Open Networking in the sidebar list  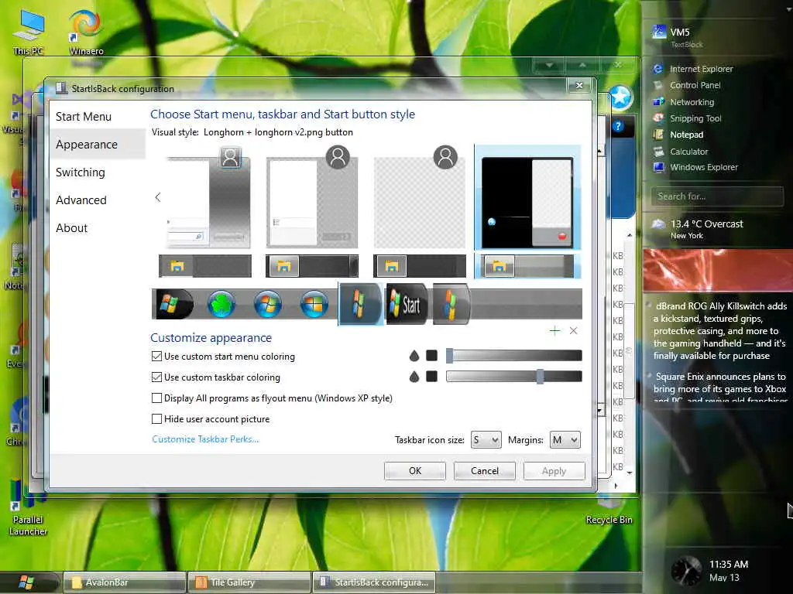tap(692, 102)
